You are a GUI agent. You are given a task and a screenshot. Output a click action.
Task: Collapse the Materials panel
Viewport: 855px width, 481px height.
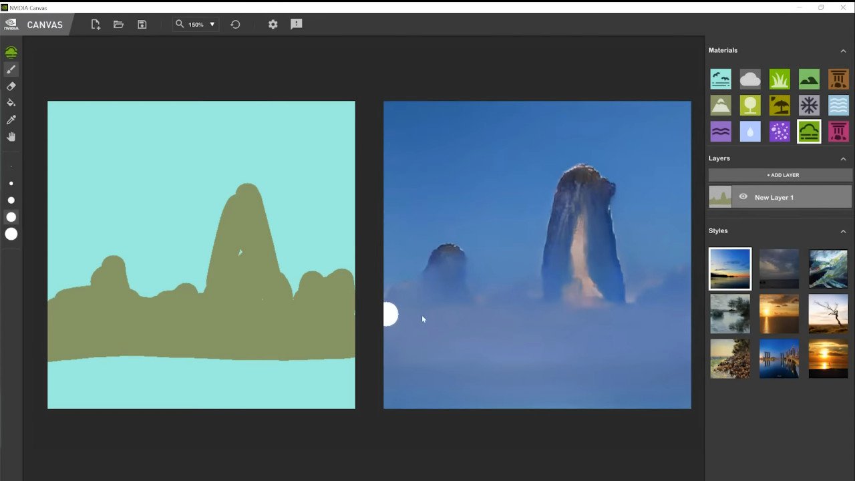843,51
